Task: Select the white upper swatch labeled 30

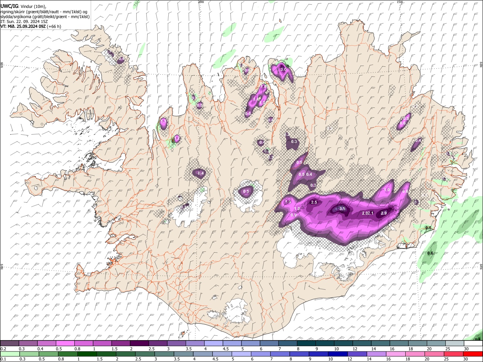Action: [473, 344]
